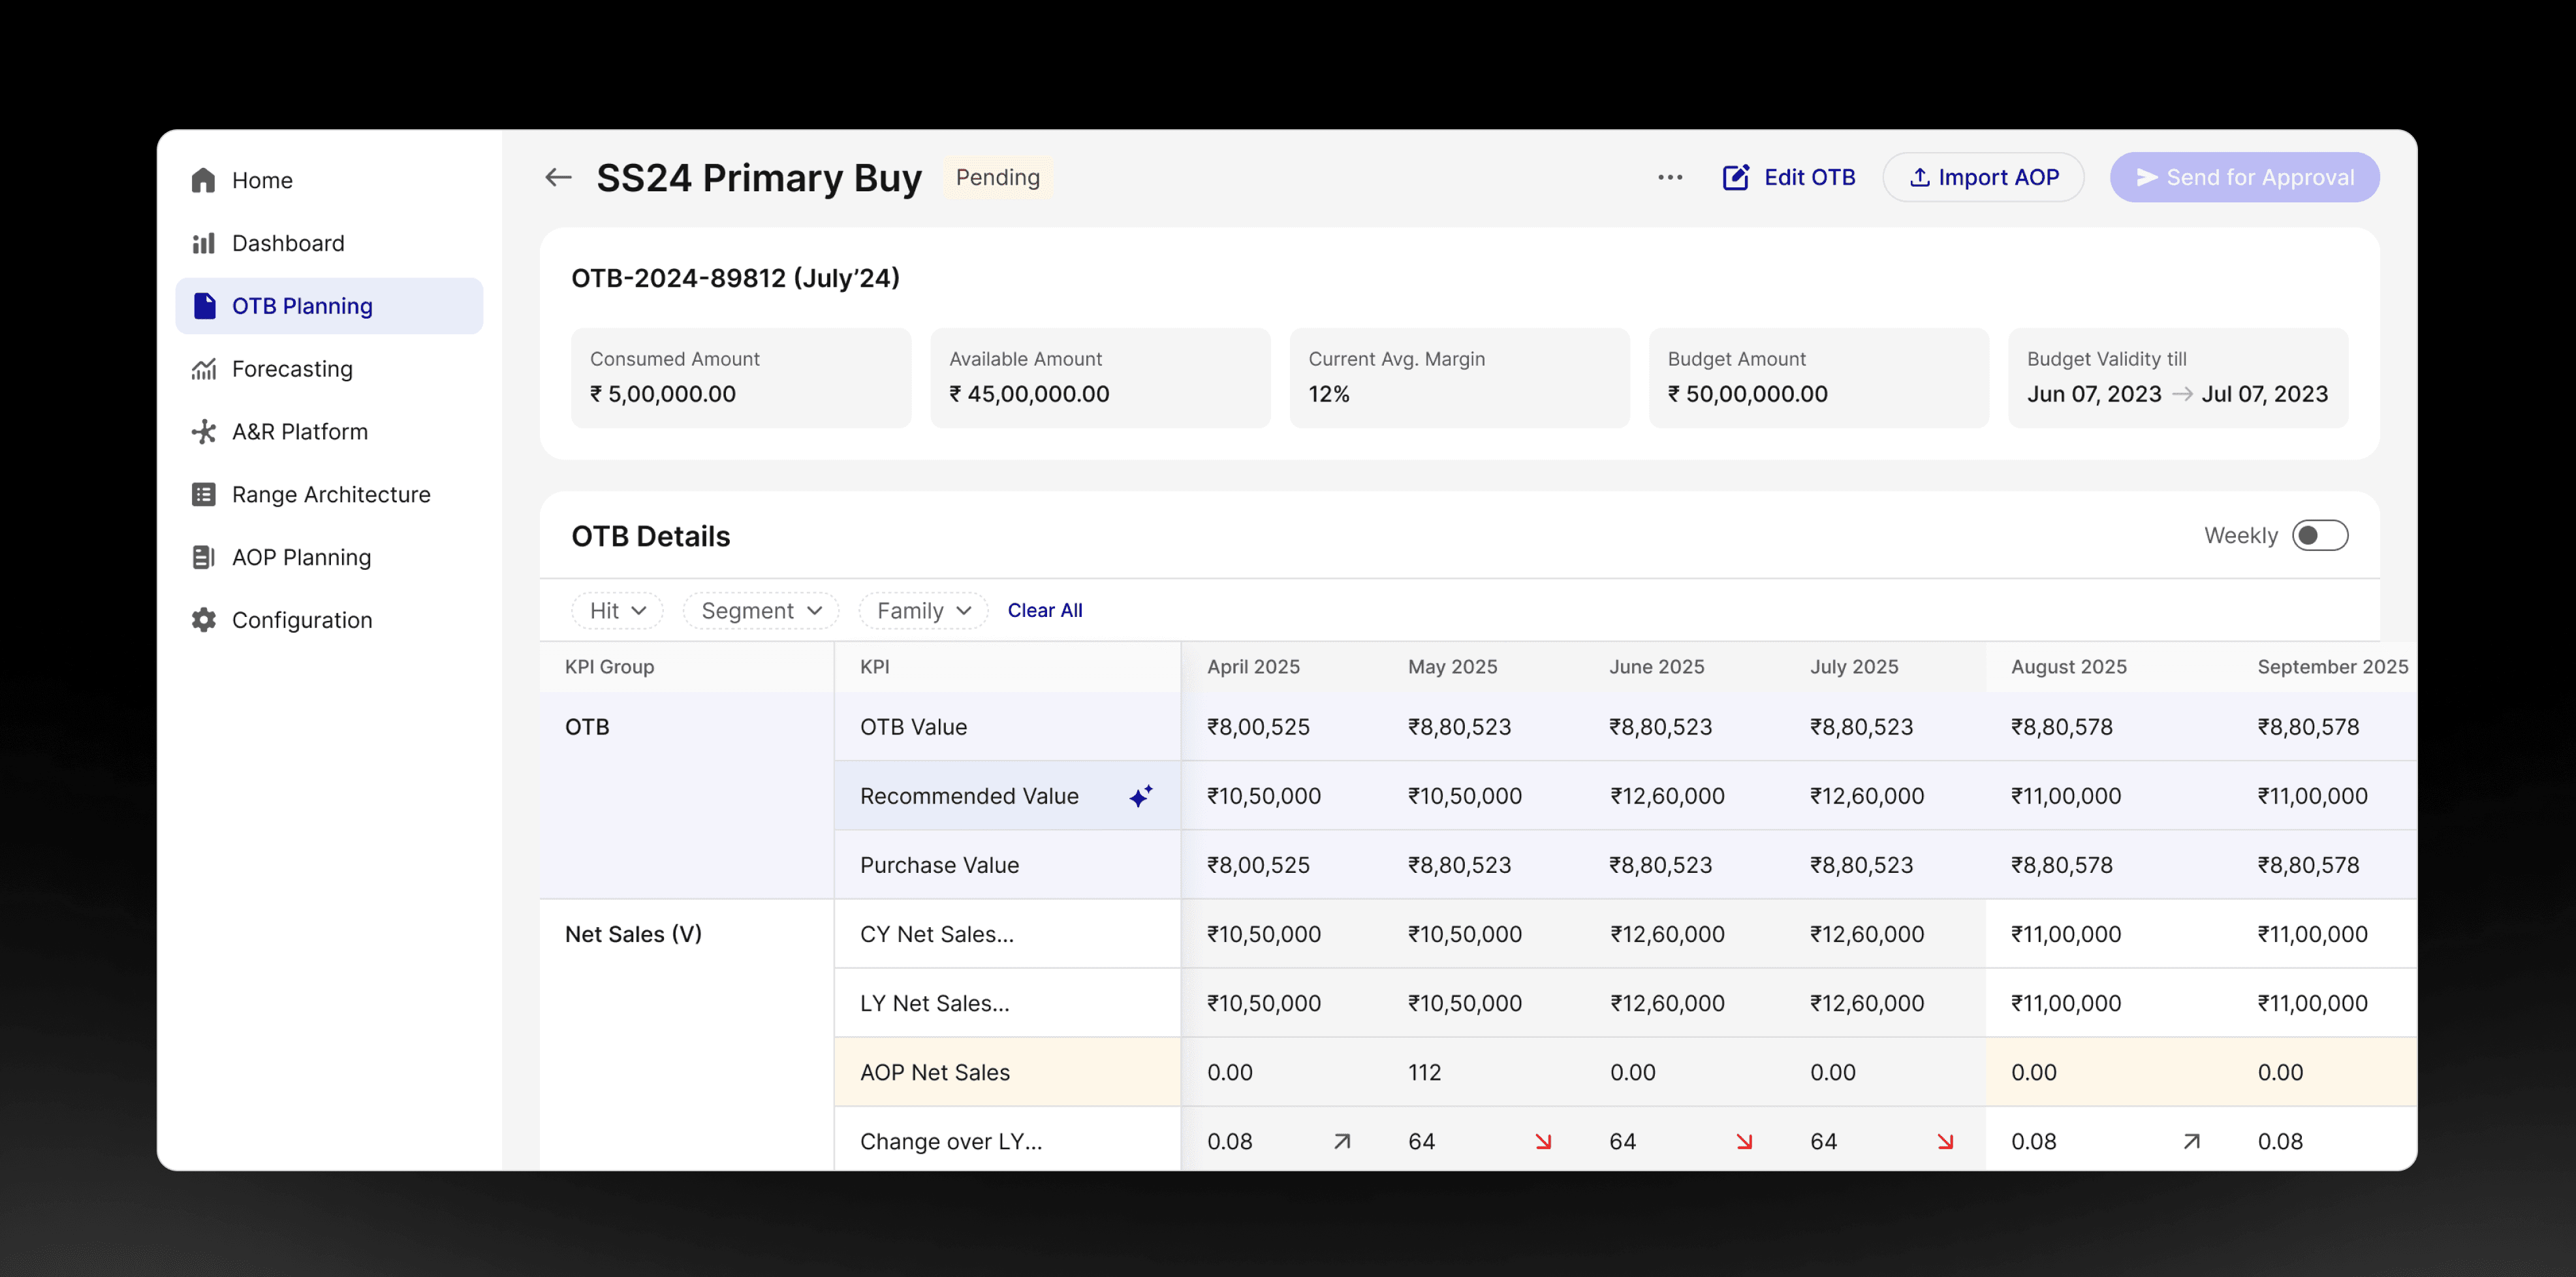Click the Home icon in the sidebar
Image resolution: width=2576 pixels, height=1277 pixels.
pos(204,180)
